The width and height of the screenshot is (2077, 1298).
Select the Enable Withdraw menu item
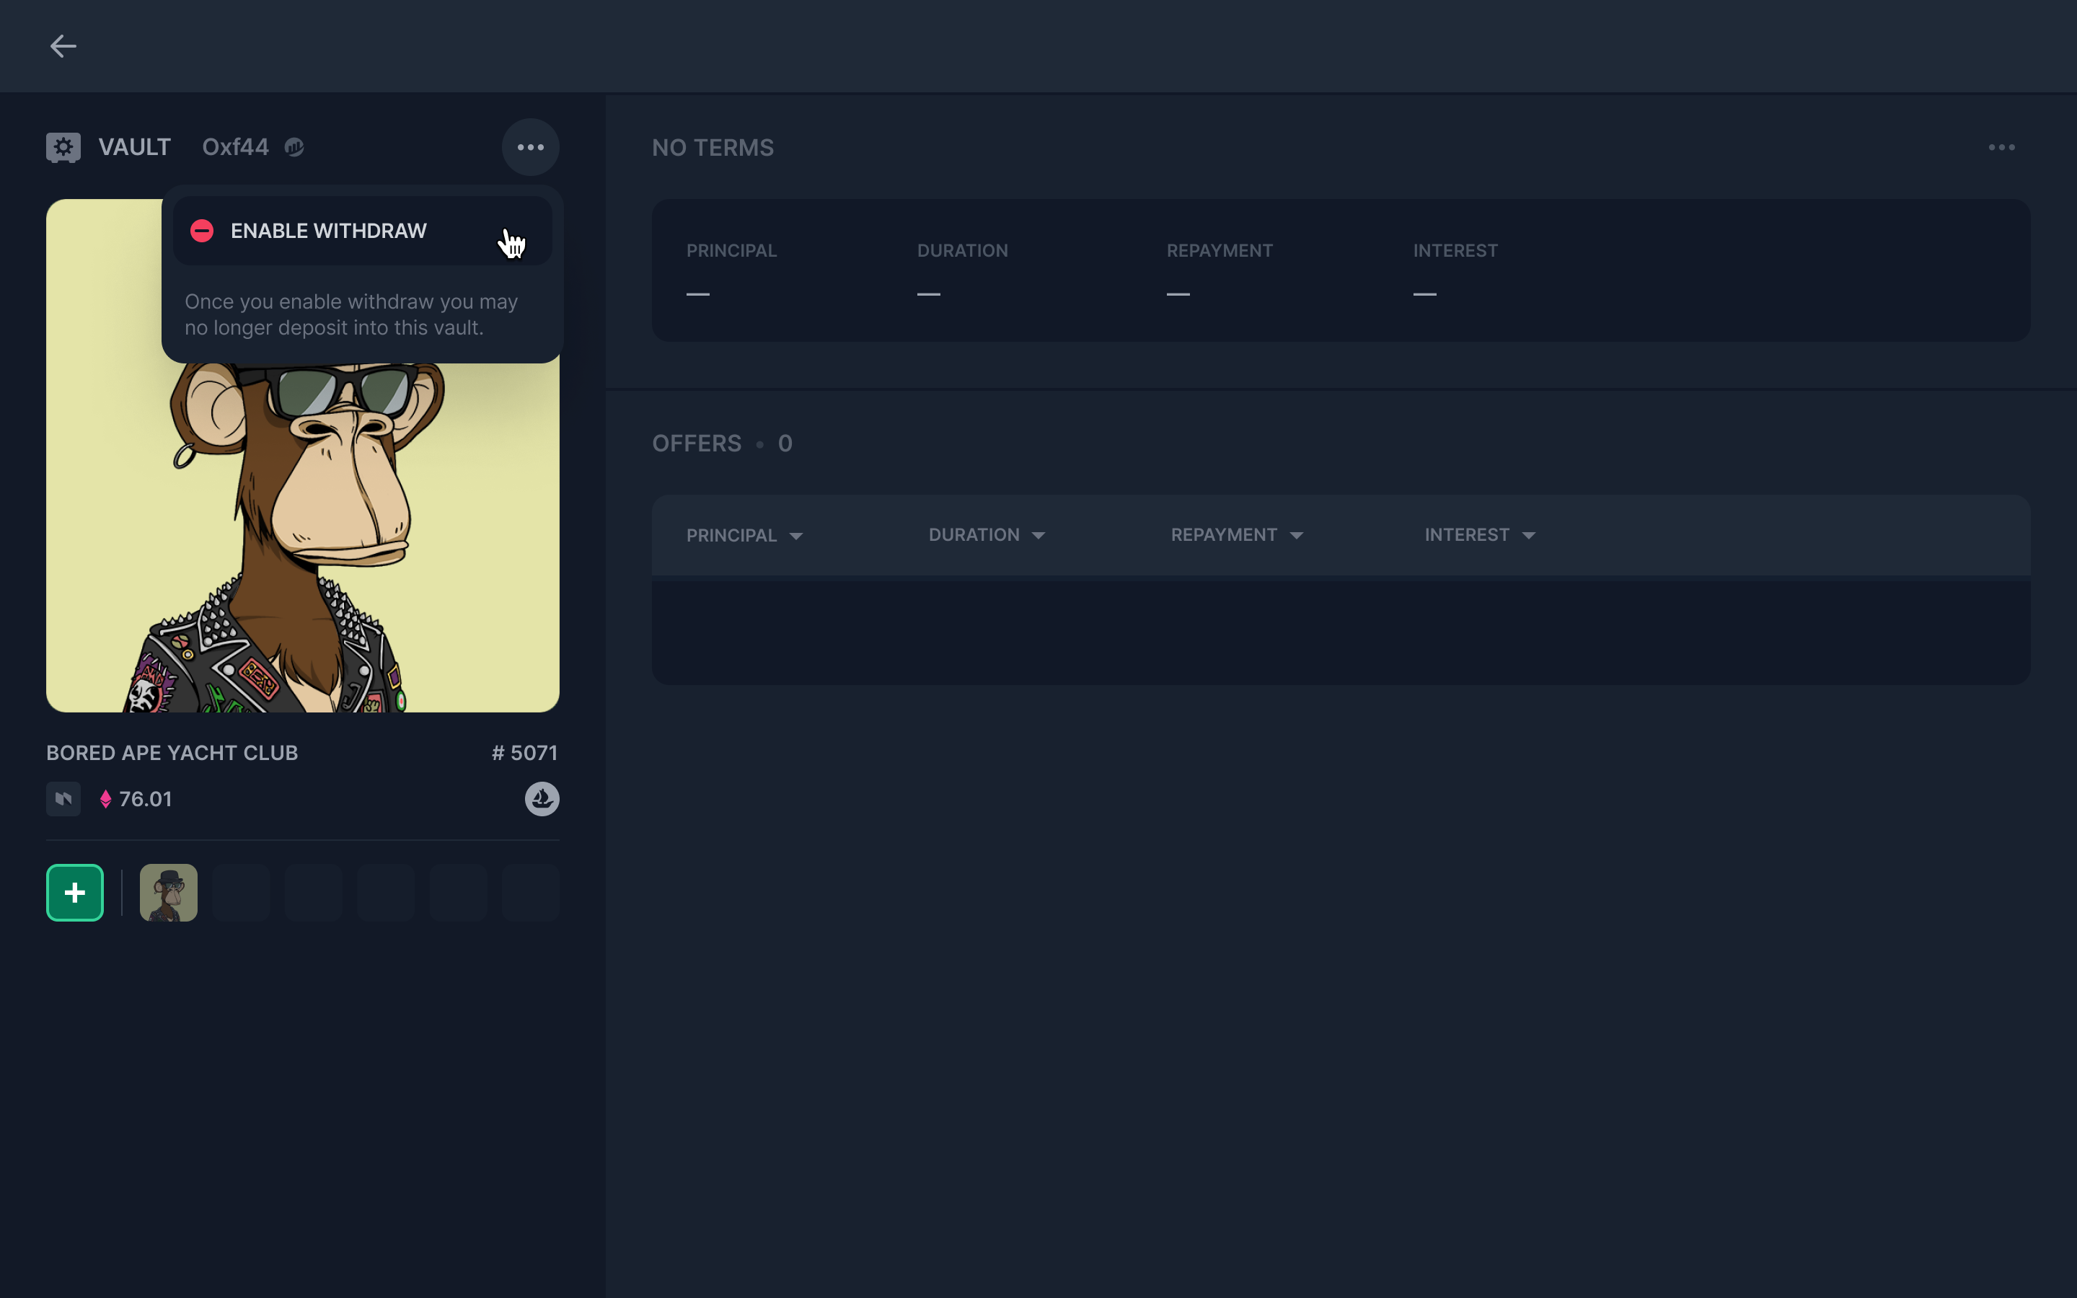pyautogui.click(x=328, y=231)
